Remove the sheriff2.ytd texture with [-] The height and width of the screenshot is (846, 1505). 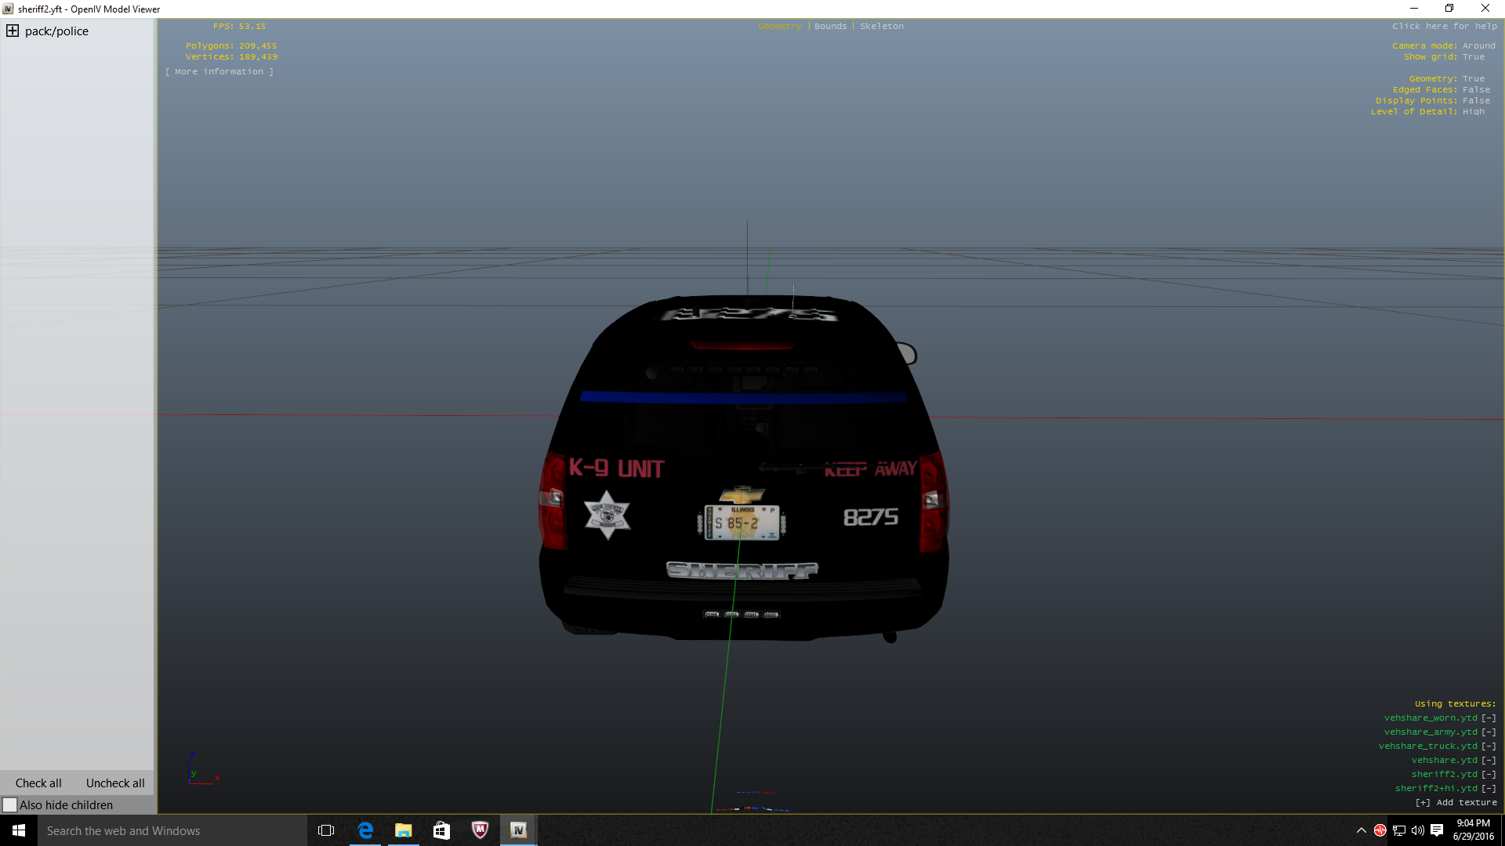1489,774
